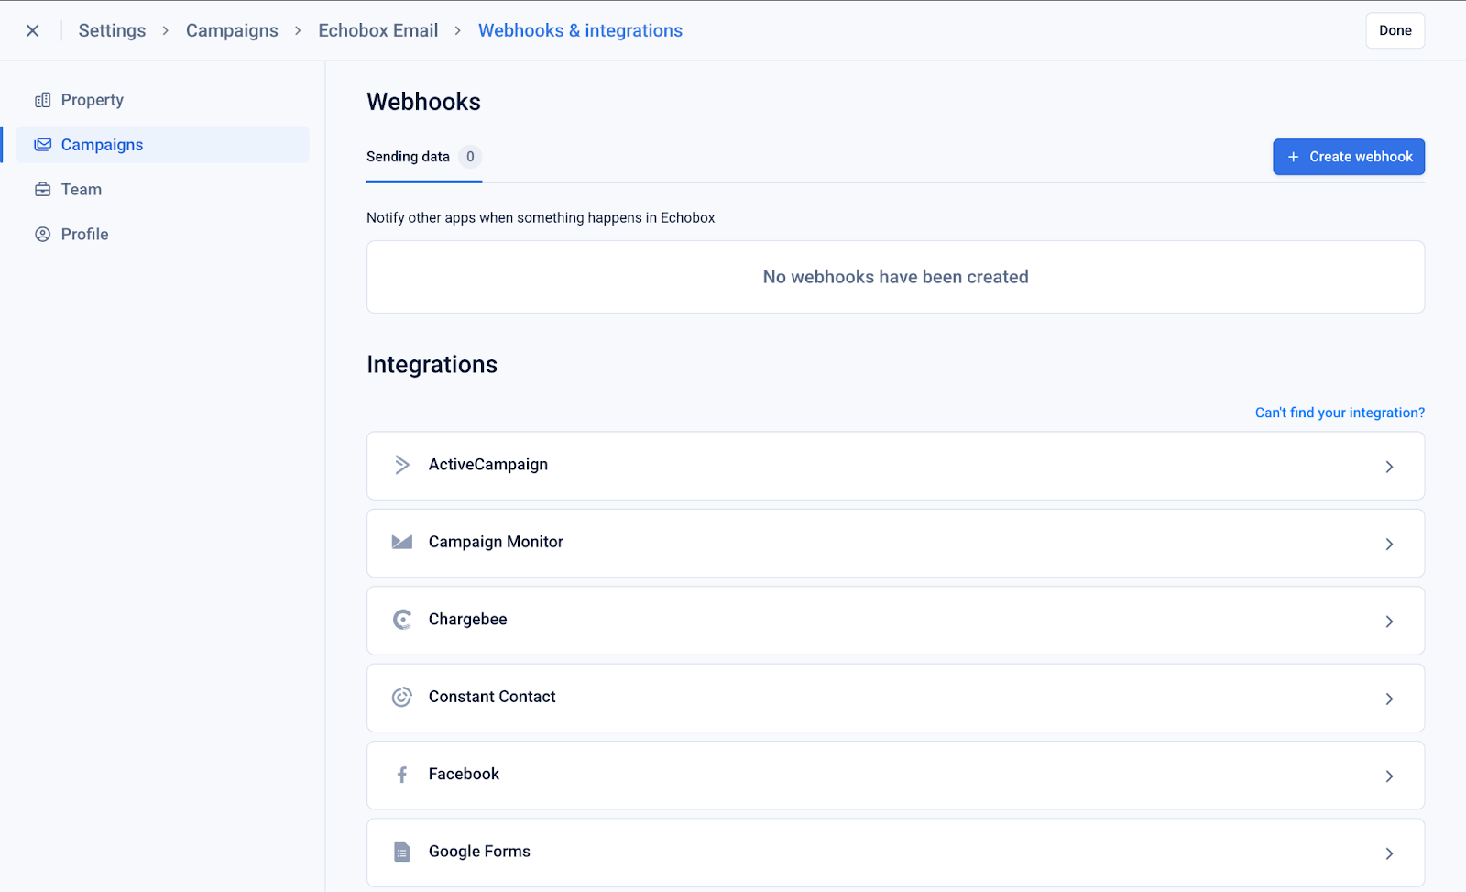Click the Chargebee logo icon

pos(401,620)
